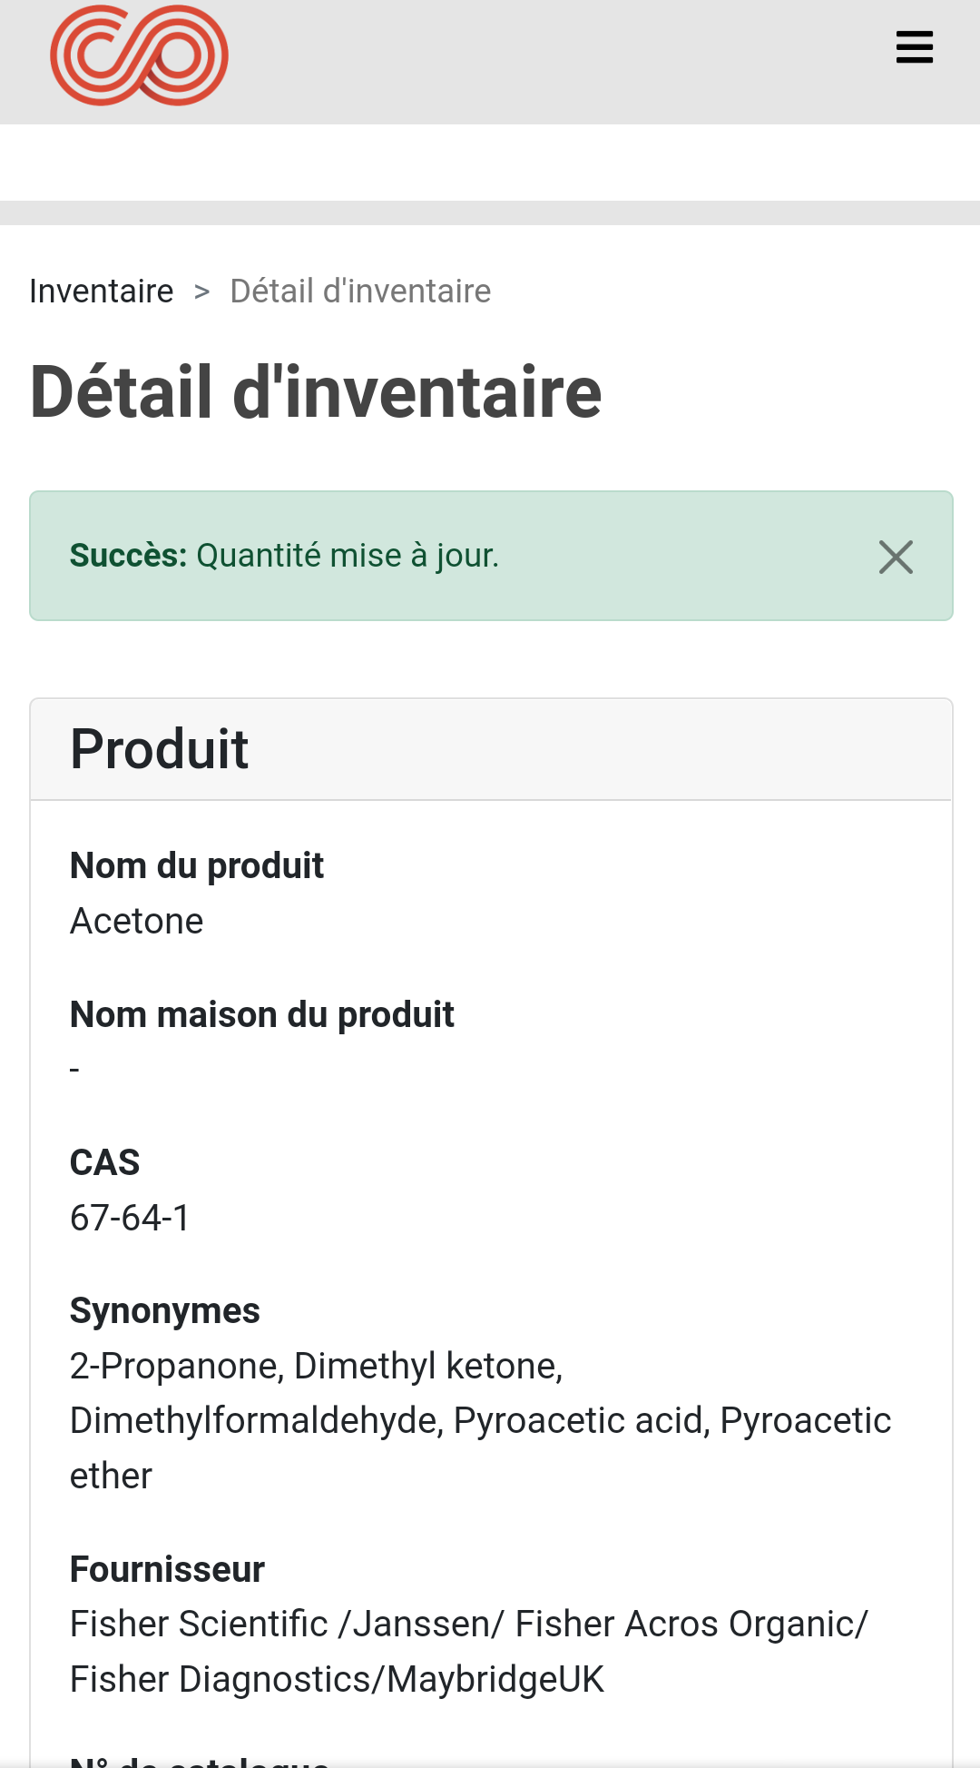Viewport: 980px width, 1768px height.
Task: Click the Synonymes field label
Action: coord(165,1310)
